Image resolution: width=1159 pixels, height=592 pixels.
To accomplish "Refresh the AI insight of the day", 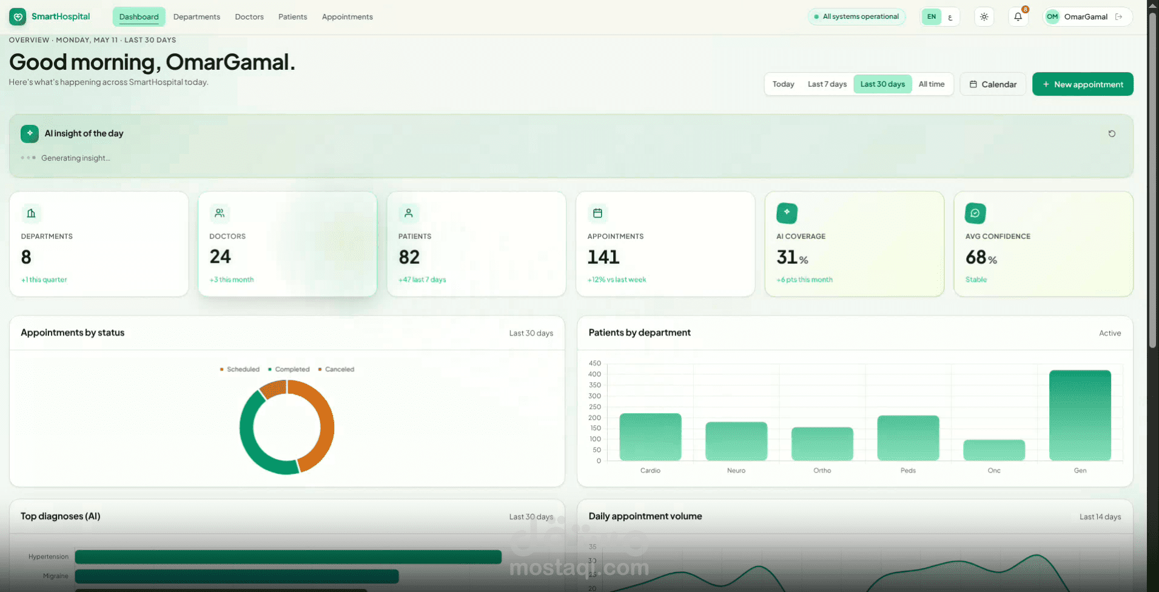I will [x=1112, y=133].
